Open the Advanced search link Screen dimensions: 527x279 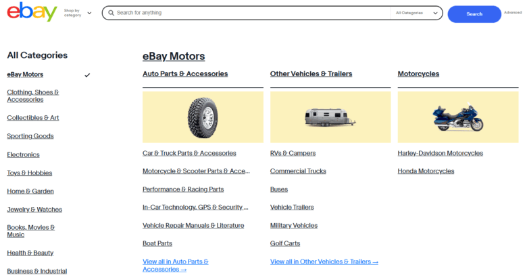(512, 13)
